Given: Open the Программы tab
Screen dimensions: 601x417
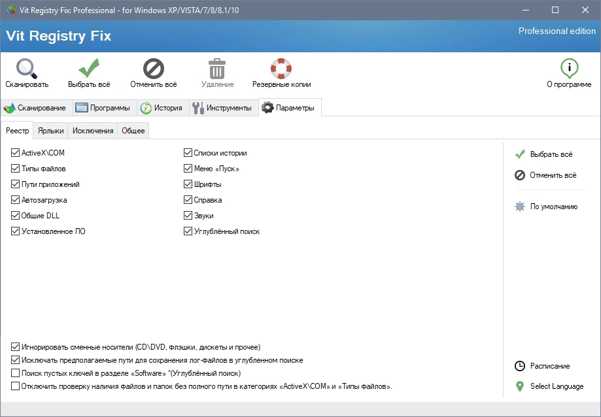Looking at the screenshot, I should click(x=105, y=108).
